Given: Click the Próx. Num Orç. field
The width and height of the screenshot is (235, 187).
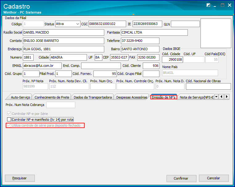Looking at the screenshot, I should pyautogui.click(x=103, y=86).
